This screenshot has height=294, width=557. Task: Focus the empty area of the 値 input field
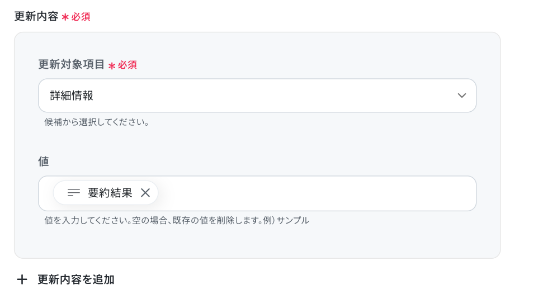click(316, 193)
